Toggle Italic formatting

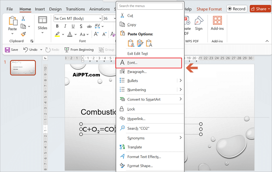(x=64, y=26)
